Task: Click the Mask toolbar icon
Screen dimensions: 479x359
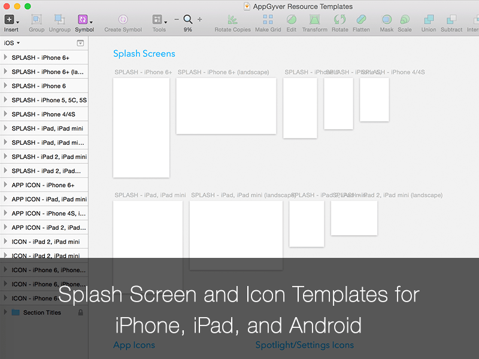Action: 386,20
